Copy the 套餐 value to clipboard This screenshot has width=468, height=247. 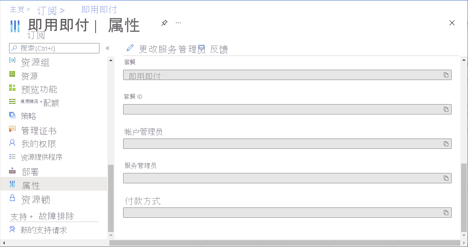click(x=446, y=75)
